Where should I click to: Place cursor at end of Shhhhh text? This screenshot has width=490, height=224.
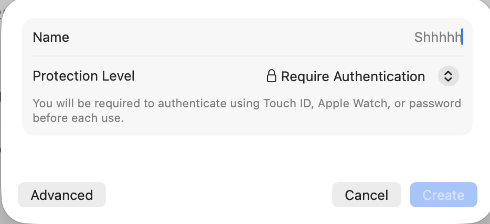pyautogui.click(x=461, y=37)
